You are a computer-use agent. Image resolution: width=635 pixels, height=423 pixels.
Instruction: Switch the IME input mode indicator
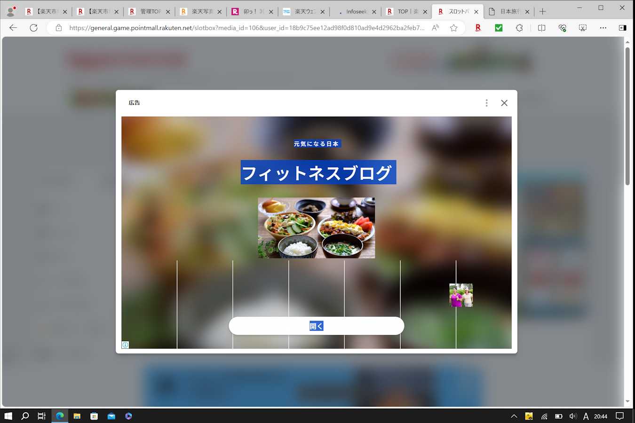point(586,416)
